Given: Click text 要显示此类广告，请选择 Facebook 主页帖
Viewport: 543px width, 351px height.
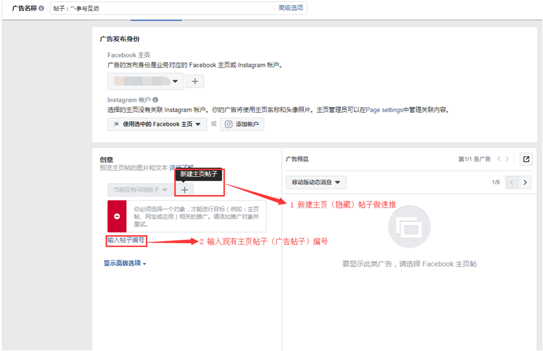Looking at the screenshot, I should 409,264.
